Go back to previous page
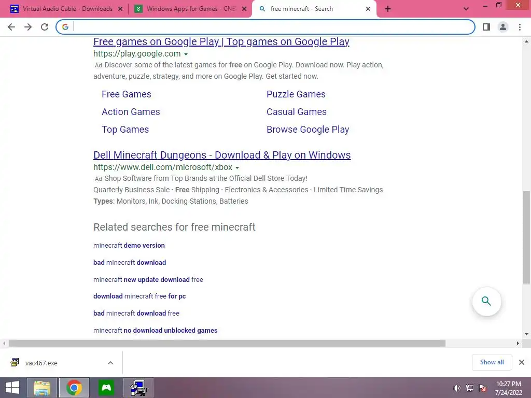 (11, 27)
